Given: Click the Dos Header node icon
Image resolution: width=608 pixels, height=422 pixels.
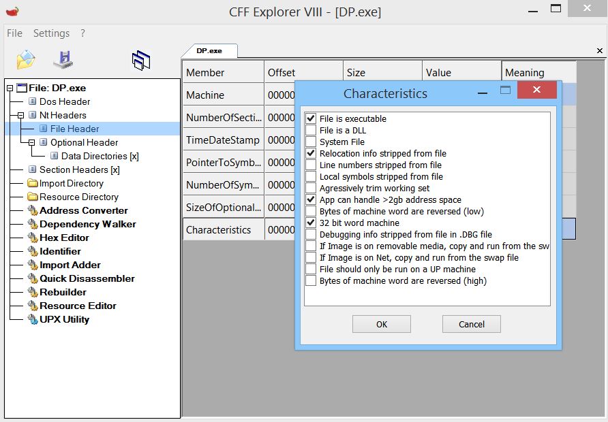Looking at the screenshot, I should click(33, 101).
